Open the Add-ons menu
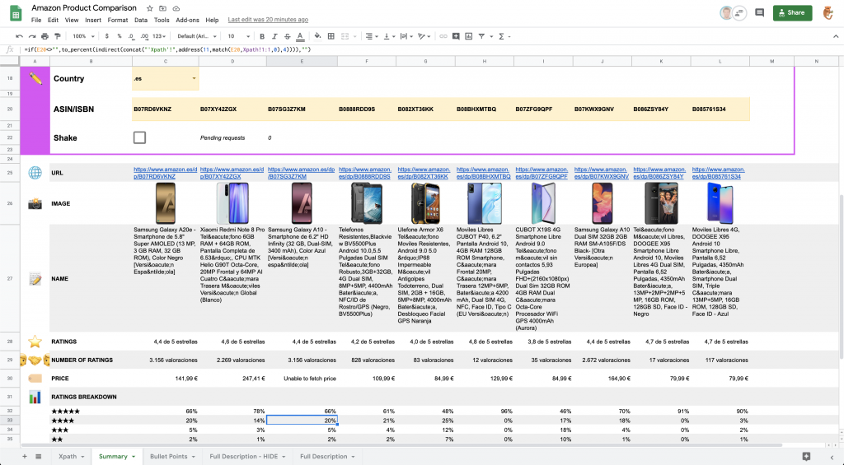Image resolution: width=844 pixels, height=465 pixels. pyautogui.click(x=187, y=20)
